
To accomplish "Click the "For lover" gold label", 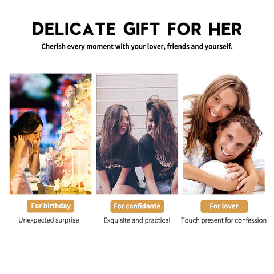I will tap(224, 206).
